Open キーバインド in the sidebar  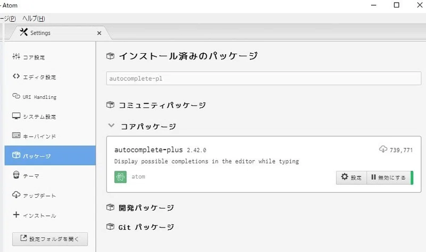click(x=50, y=136)
